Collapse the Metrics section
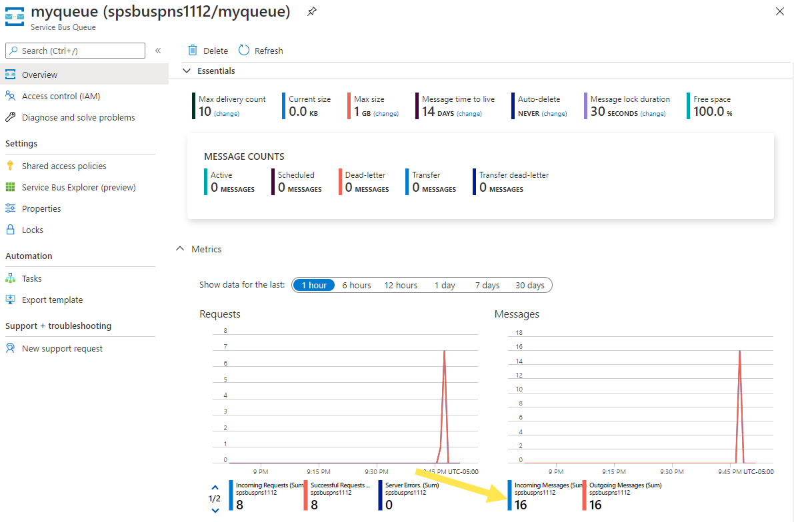Viewport: 794px width, 522px height. point(180,249)
